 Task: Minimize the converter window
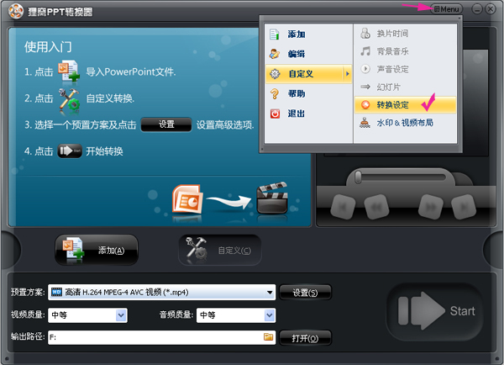477,9
